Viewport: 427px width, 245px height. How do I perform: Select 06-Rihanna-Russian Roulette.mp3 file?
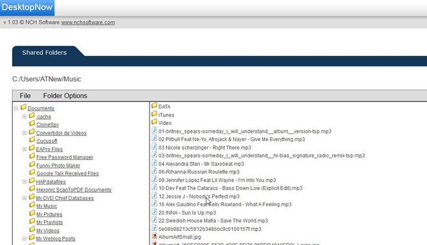(x=199, y=171)
